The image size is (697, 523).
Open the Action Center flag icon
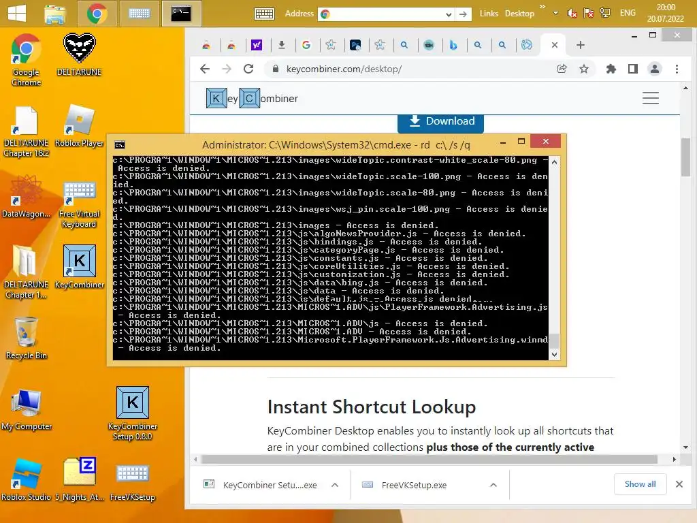coord(589,14)
